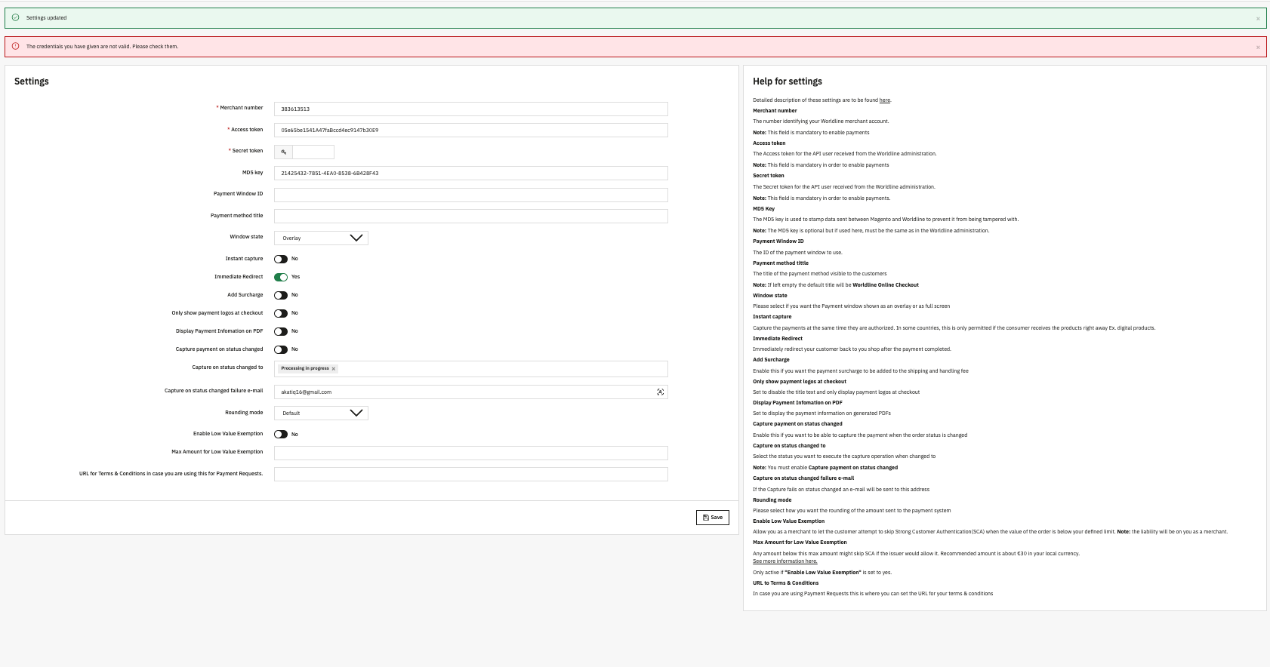Close the invalid credentials error alert
1270x667 pixels.
click(x=1258, y=47)
